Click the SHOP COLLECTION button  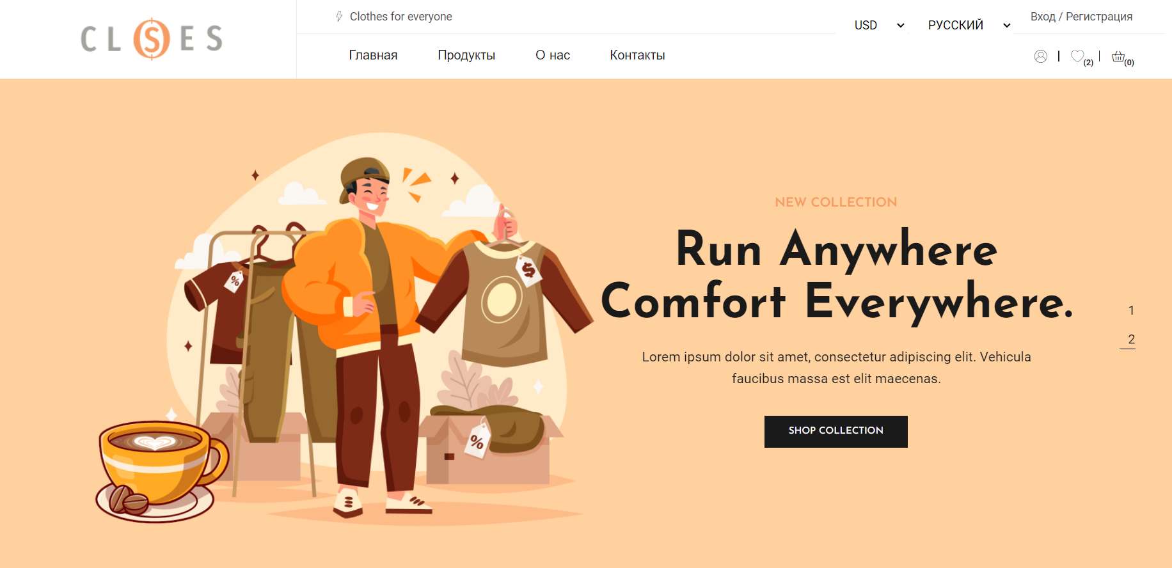click(x=835, y=432)
